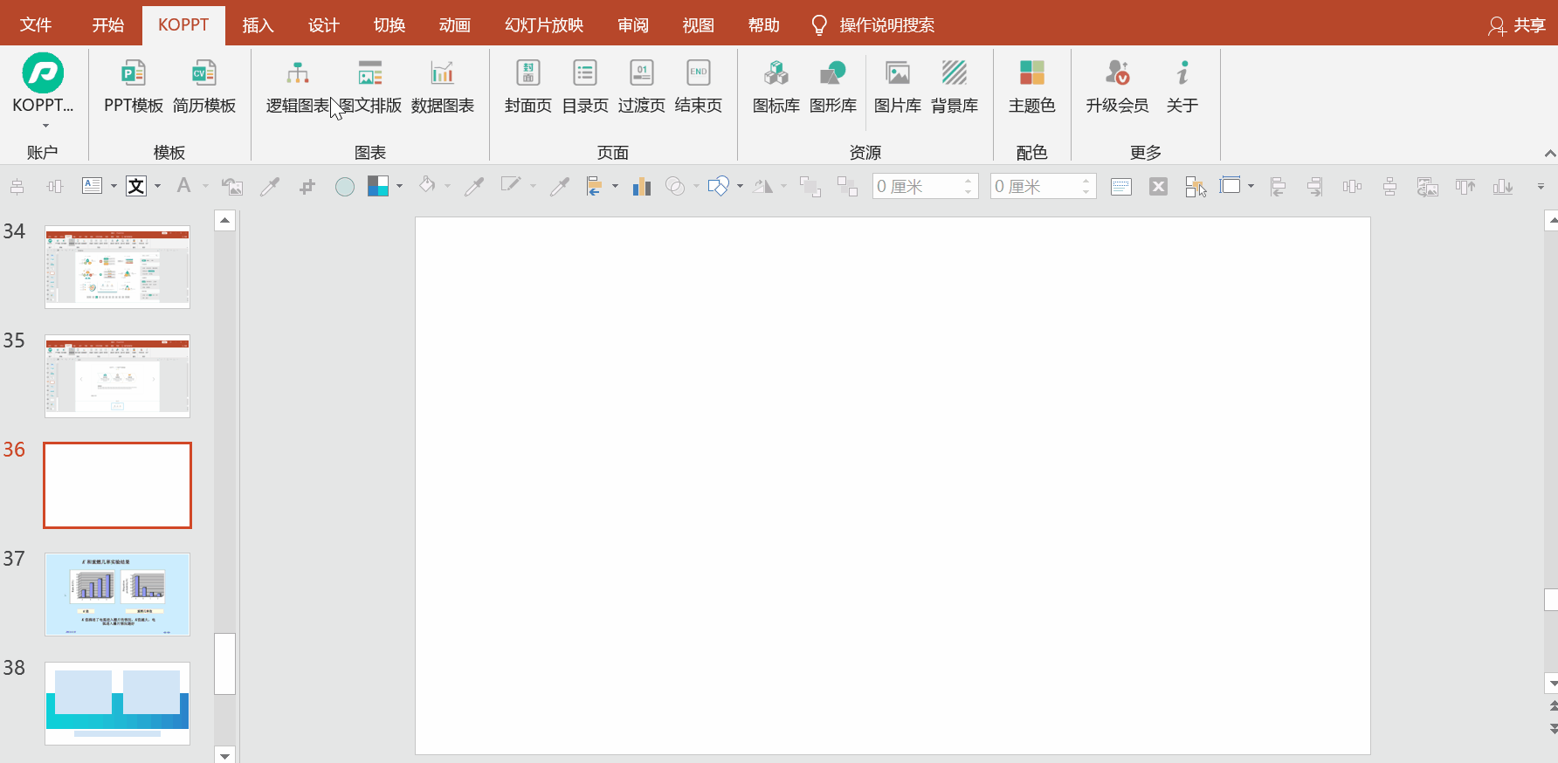The width and height of the screenshot is (1558, 763).
Task: Open 主题色 theme colors
Action: click(x=1032, y=86)
